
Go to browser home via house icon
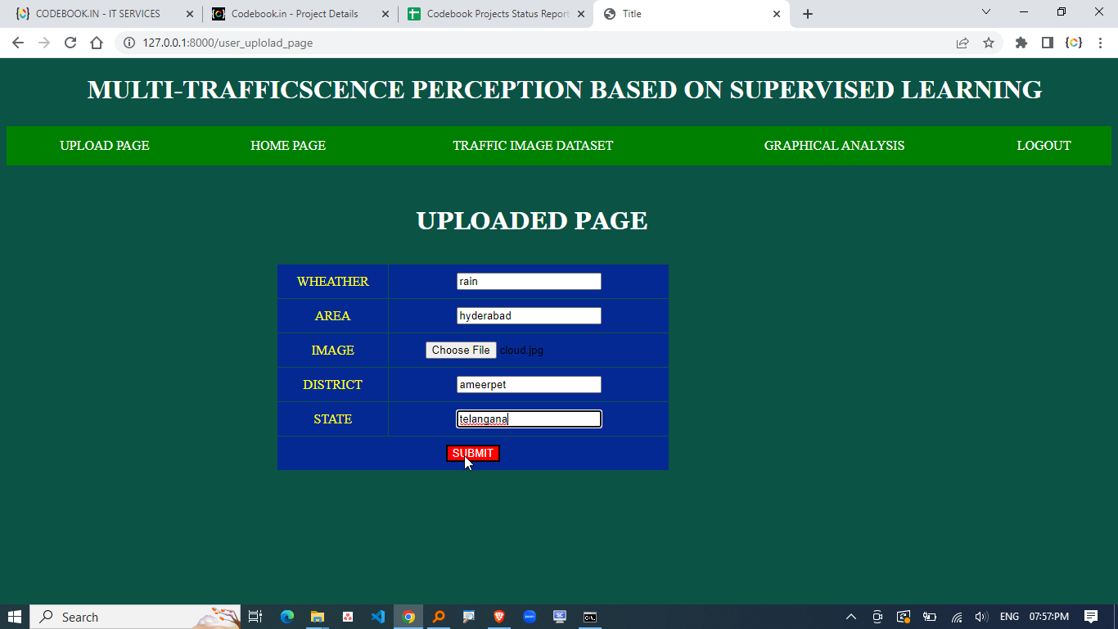[x=97, y=43]
